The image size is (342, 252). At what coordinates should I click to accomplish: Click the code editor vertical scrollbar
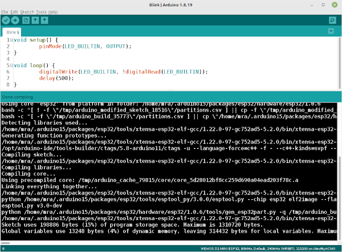pos(339,63)
